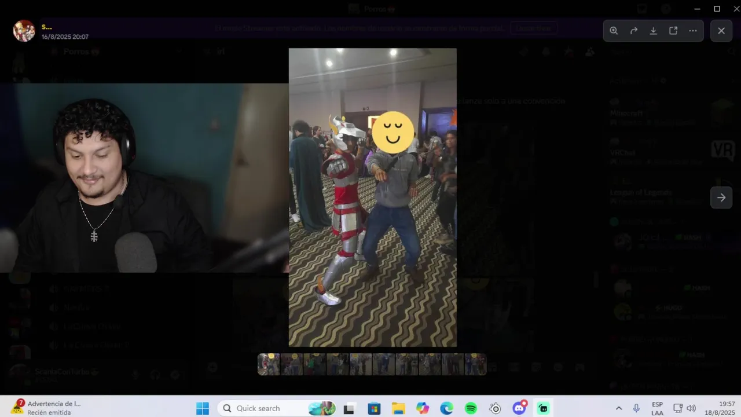Open the three-dot more options menu
Screen dimensions: 741x417
(x=693, y=31)
